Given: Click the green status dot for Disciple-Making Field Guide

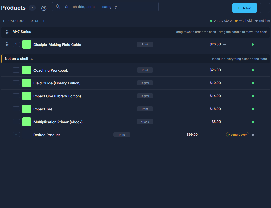Looking at the screenshot, I should tap(253, 45).
